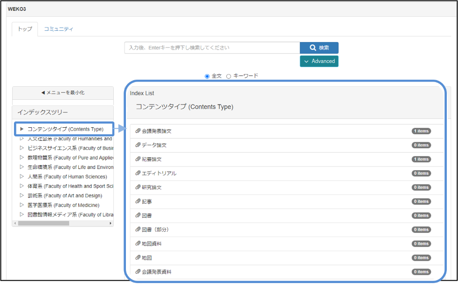Select the 全文 full-text radio button
The image size is (458, 284).
point(207,76)
